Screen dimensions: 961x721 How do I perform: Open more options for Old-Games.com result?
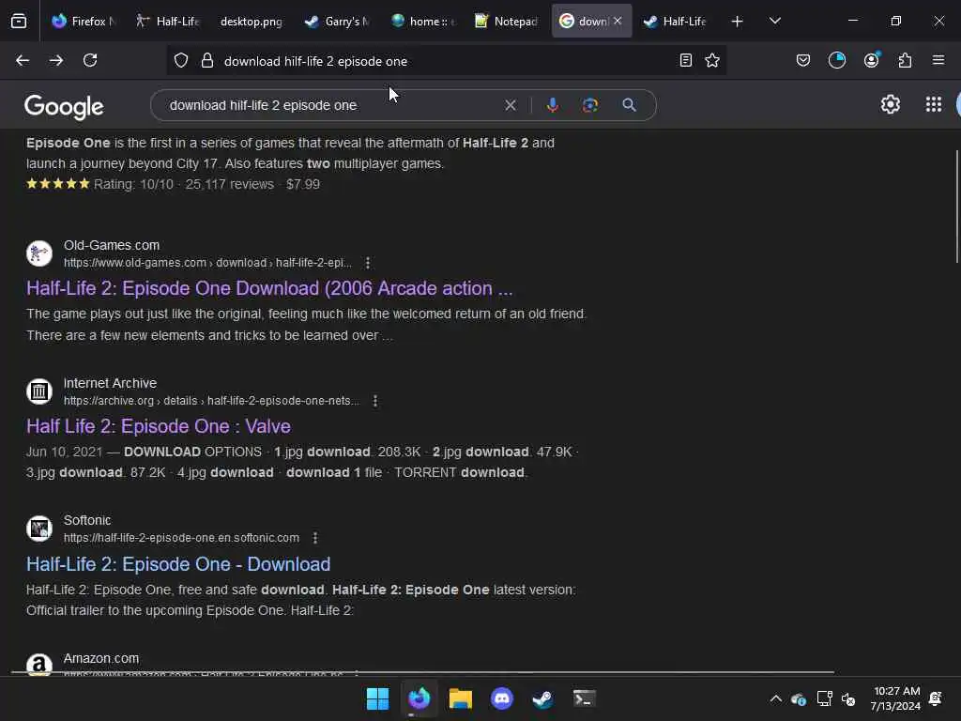[368, 263]
